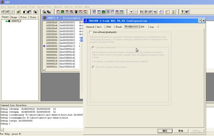The image size is (214, 136).
Task: Switch to the General tab
Action: pos(90,27)
